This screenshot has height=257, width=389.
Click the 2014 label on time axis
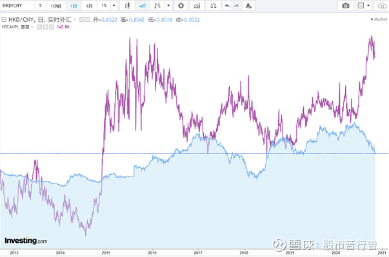(x=60, y=252)
